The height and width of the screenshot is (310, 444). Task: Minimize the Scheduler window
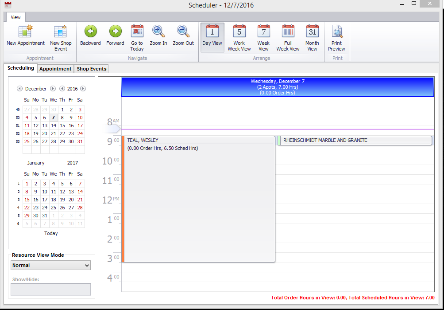[x=402, y=4]
